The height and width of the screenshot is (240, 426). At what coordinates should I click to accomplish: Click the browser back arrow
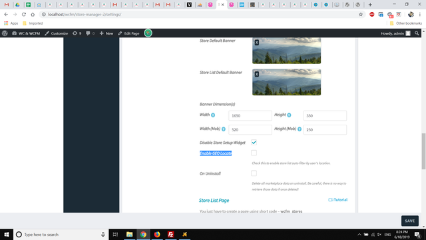(6, 15)
